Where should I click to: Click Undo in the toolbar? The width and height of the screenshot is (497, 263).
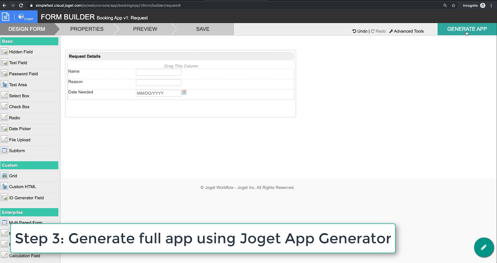click(x=360, y=31)
